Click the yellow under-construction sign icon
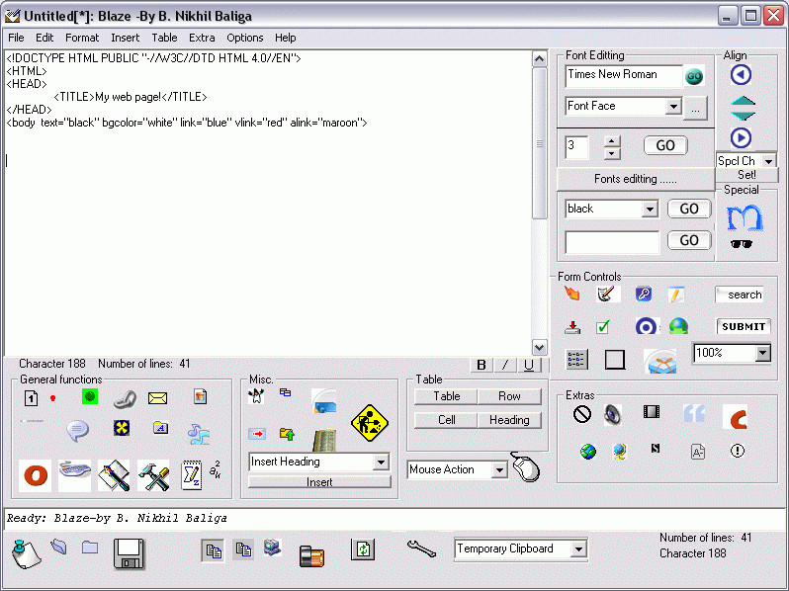This screenshot has height=591, width=789. tap(370, 423)
